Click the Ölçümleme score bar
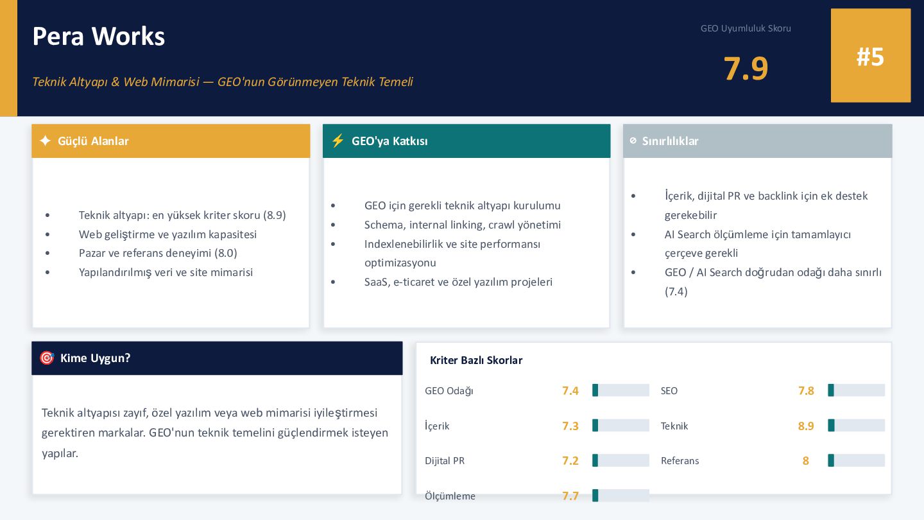 (x=620, y=496)
